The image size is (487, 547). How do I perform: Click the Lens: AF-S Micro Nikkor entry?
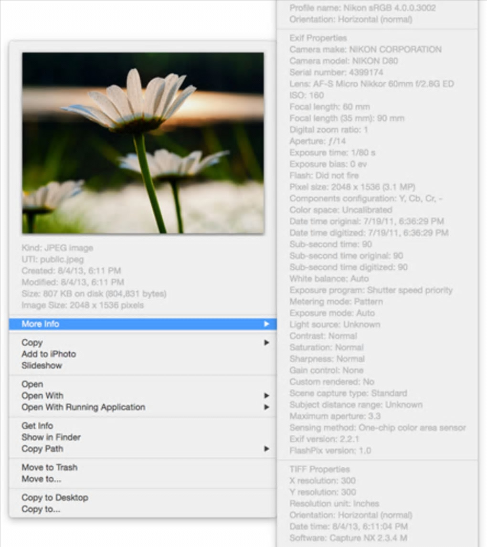[371, 84]
